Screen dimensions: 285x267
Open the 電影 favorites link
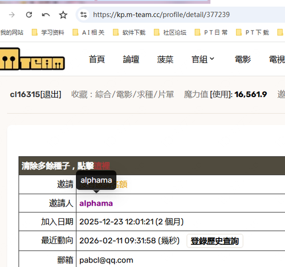point(124,94)
